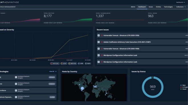Click the red severity circle of first Wordpress Leak
188x105 pixels.
point(102,55)
